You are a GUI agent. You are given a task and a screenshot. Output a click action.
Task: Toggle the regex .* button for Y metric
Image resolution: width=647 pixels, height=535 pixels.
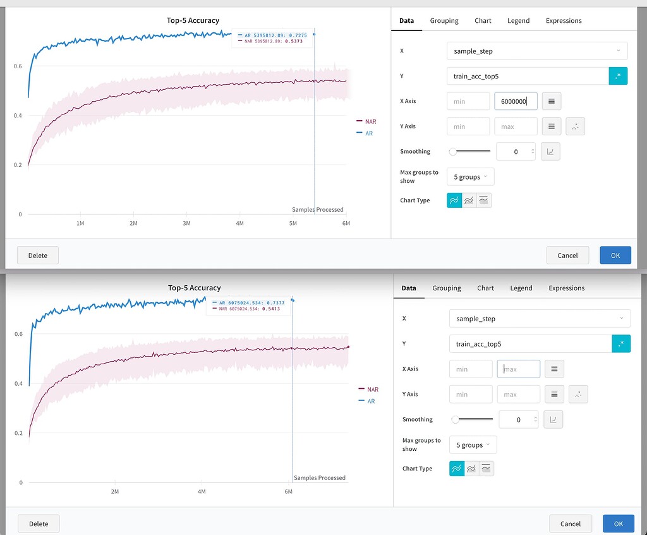point(618,75)
